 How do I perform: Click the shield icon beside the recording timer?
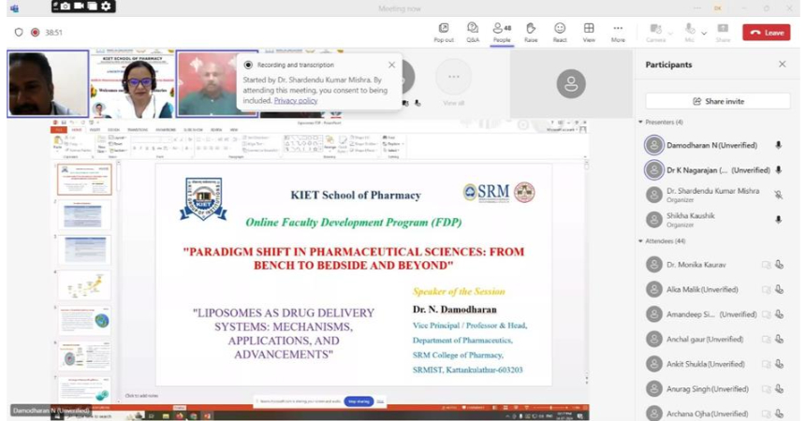point(19,33)
